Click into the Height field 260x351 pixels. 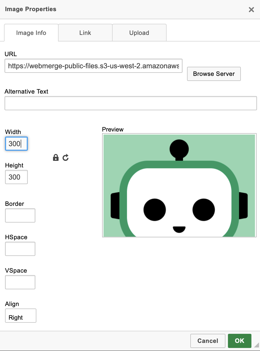click(x=16, y=177)
